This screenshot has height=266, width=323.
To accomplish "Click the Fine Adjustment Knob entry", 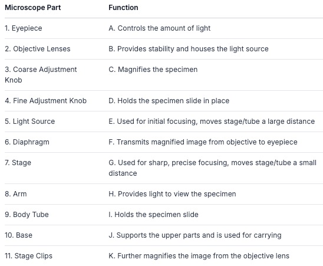I will tap(46, 101).
